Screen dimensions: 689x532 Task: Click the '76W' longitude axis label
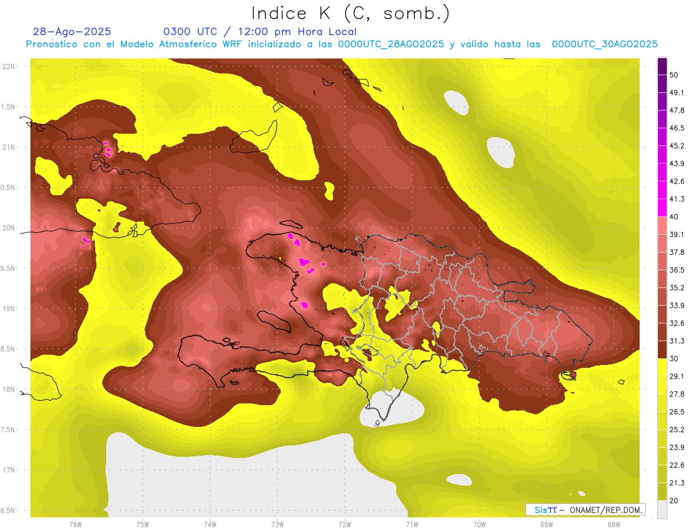click(x=75, y=525)
